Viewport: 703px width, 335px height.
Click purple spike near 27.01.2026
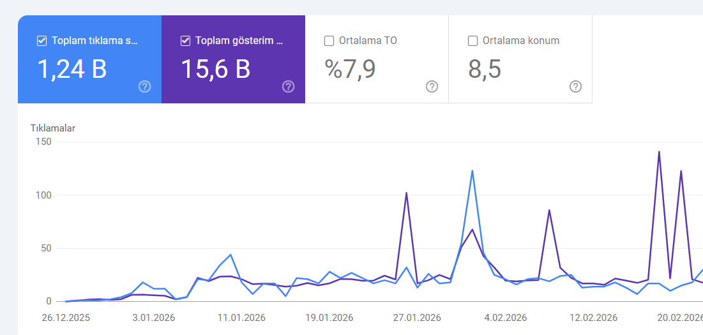coord(406,193)
